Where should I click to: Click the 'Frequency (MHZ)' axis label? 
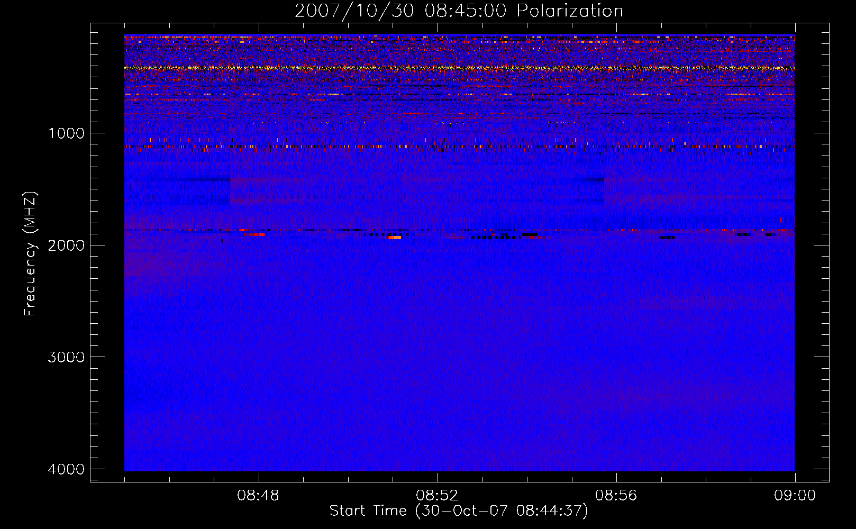click(31, 254)
